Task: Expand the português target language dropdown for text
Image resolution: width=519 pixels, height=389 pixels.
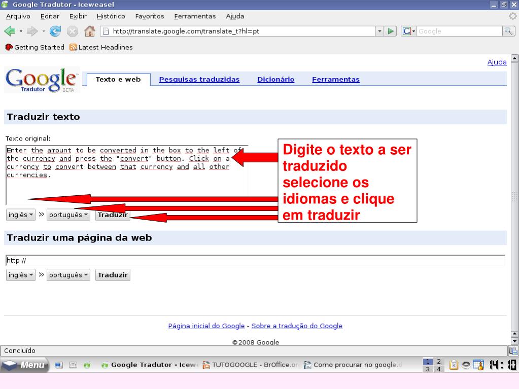Action: point(68,215)
